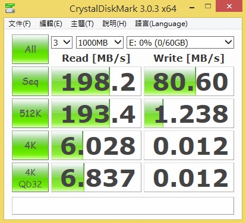
Task: Start the 4K random test
Action: (30, 145)
